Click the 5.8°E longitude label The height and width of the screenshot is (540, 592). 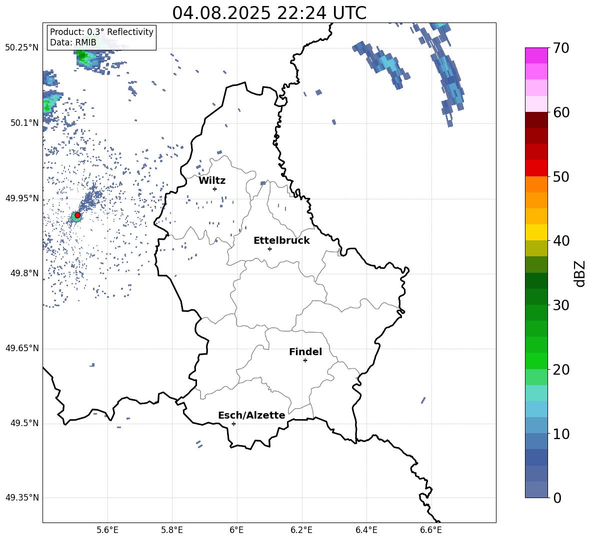click(172, 530)
